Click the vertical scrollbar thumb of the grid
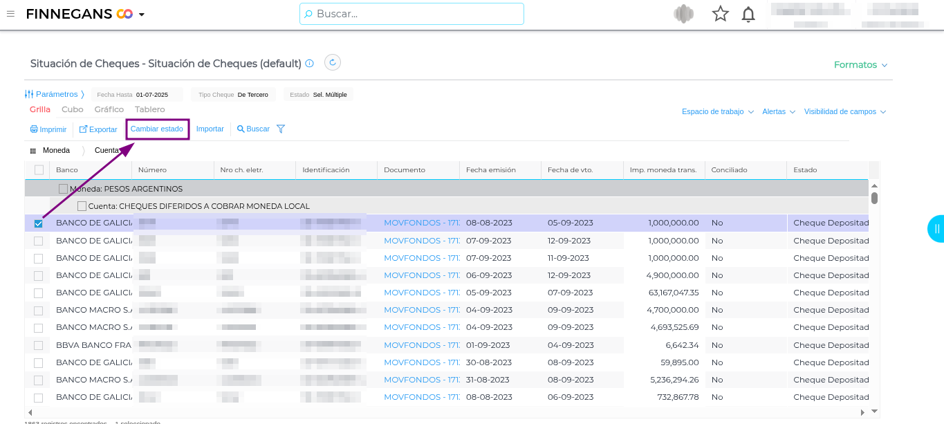This screenshot has width=944, height=424. tap(874, 199)
